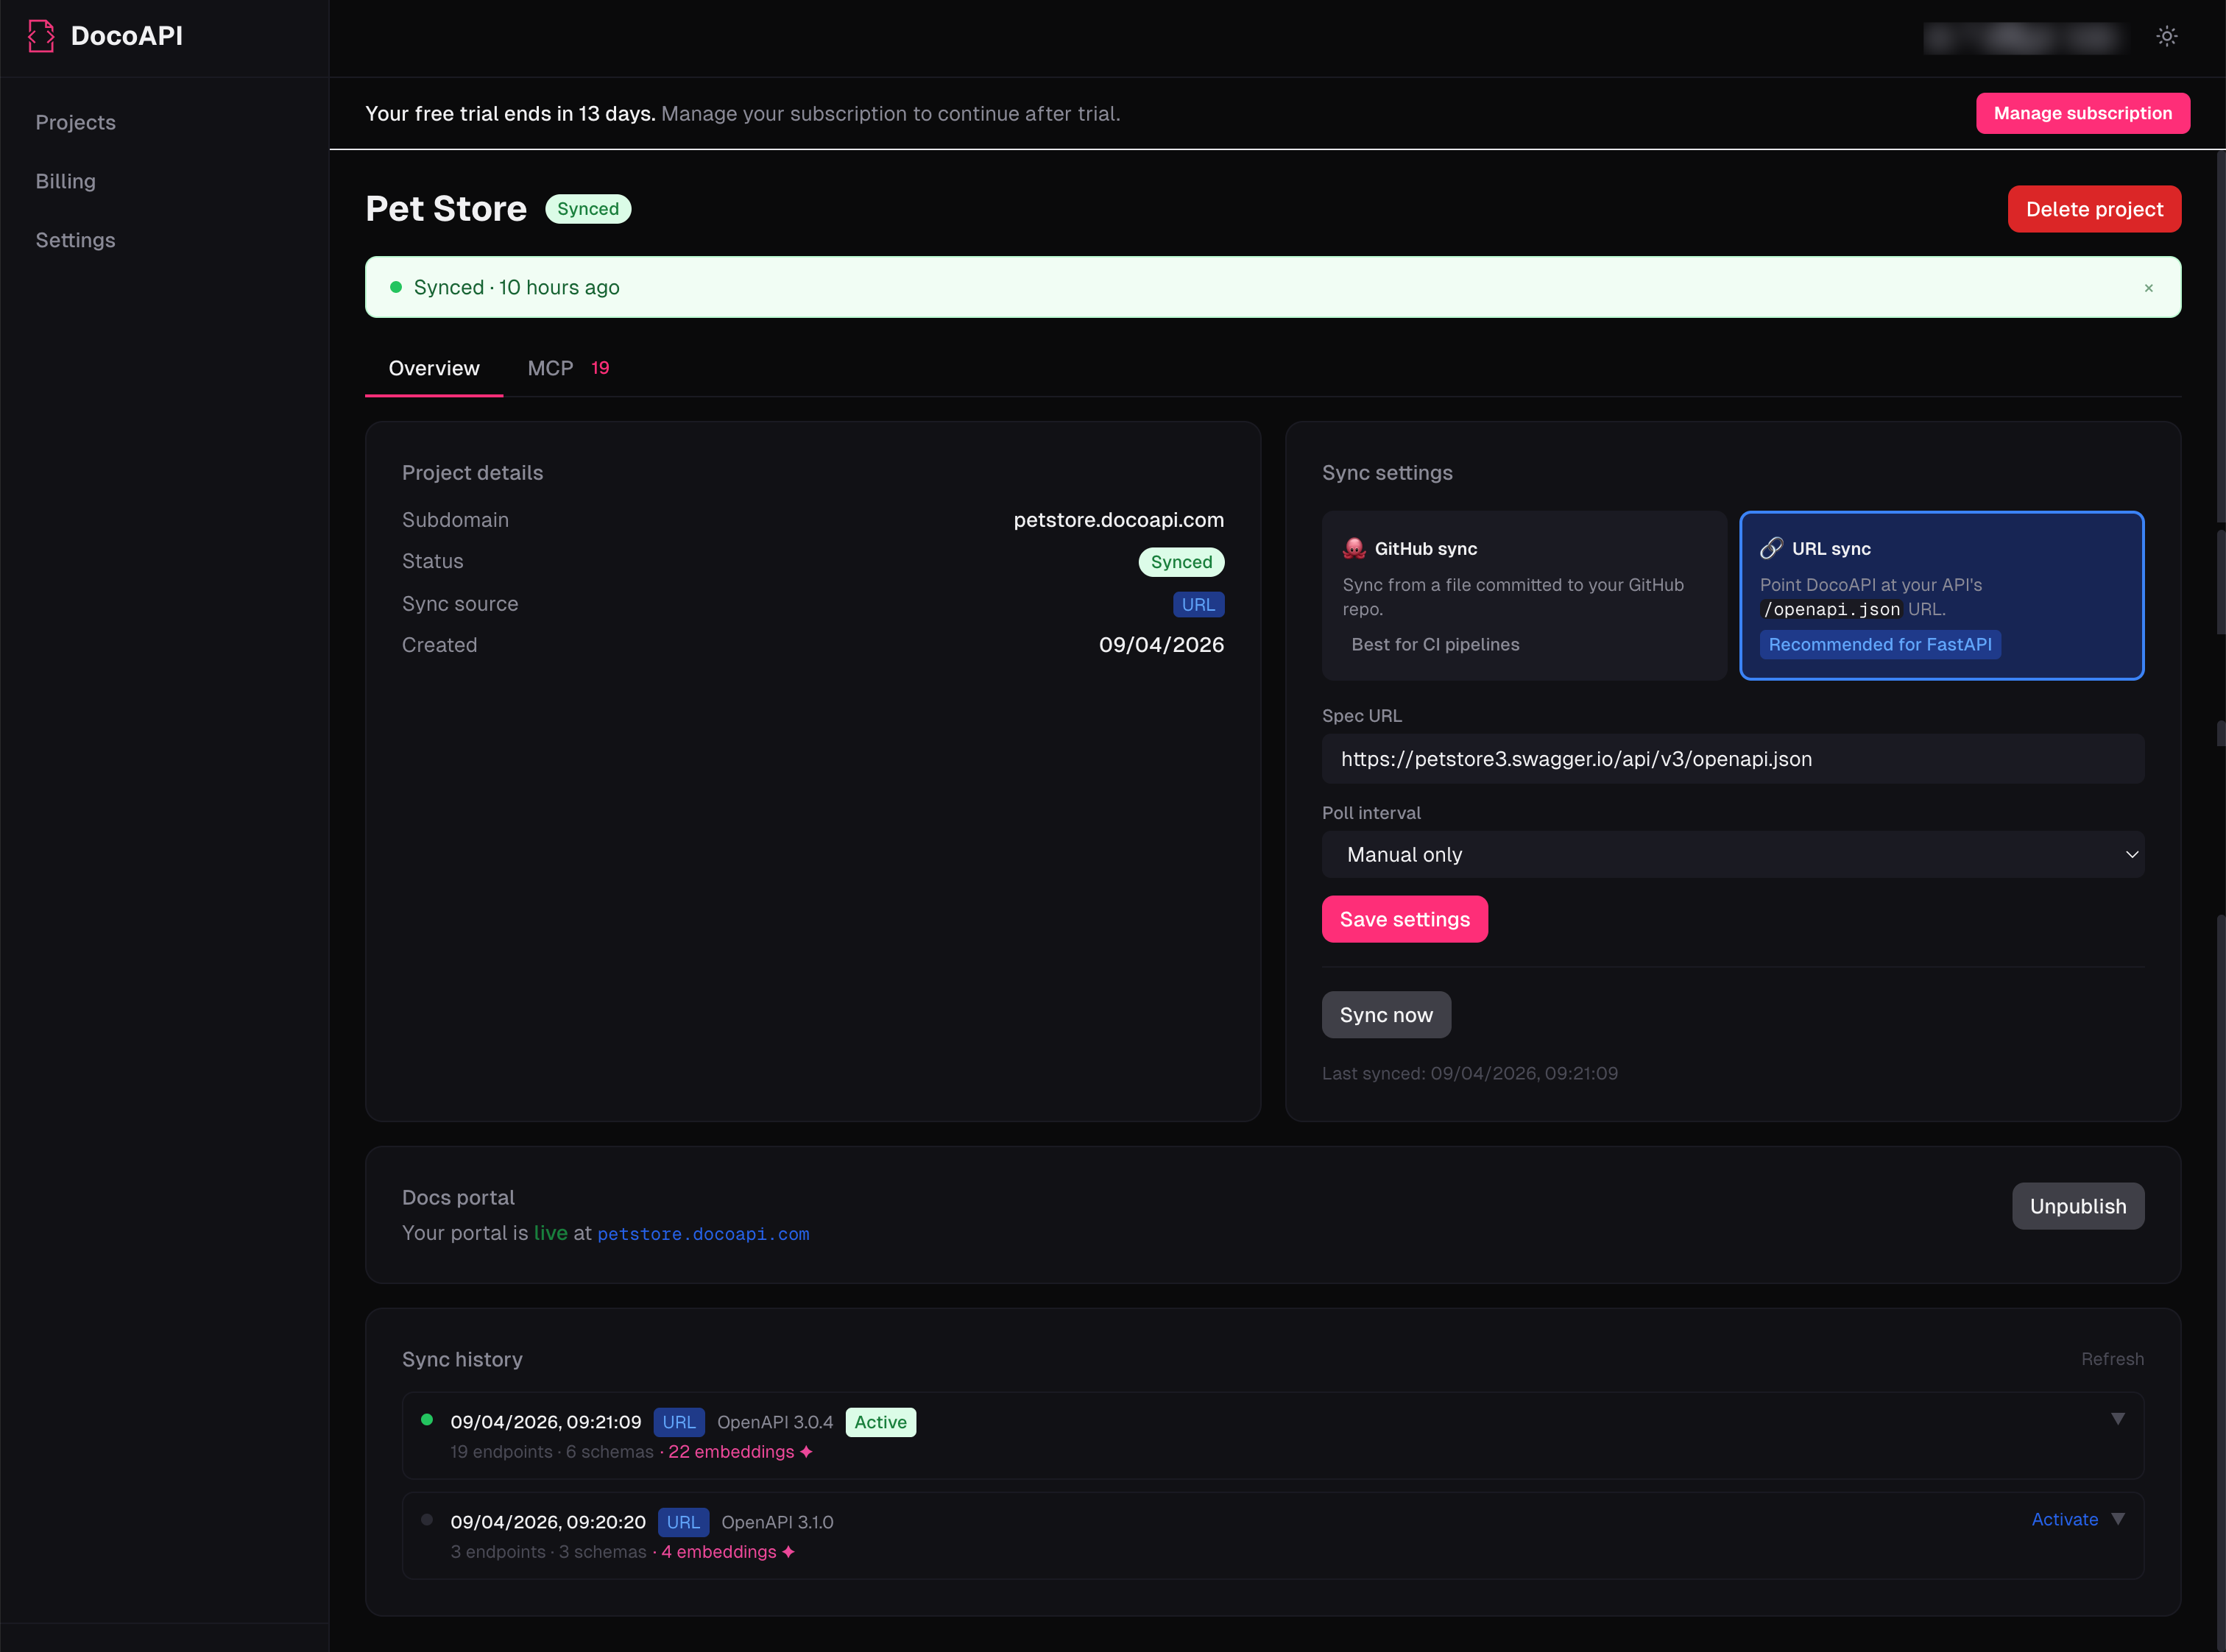Toggle the light/dark theme sun icon
The width and height of the screenshot is (2226, 1652).
(2166, 36)
